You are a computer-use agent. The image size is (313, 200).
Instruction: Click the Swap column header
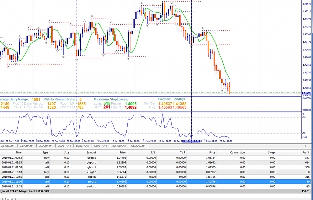(x=271, y=153)
